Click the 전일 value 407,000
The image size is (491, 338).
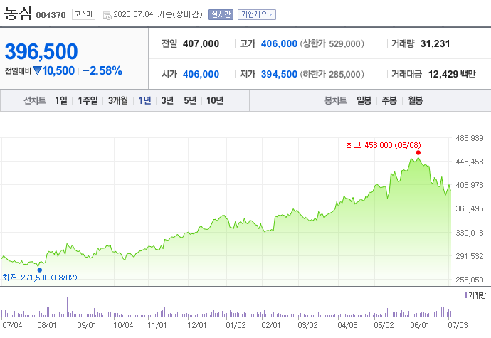(x=201, y=43)
